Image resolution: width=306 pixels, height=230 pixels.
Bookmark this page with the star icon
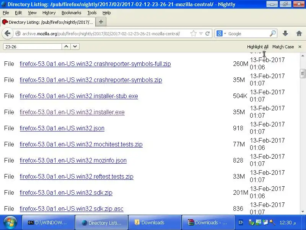pyautogui.click(x=194, y=33)
